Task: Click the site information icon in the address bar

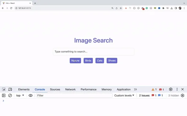Action: pyautogui.click(x=16, y=8)
